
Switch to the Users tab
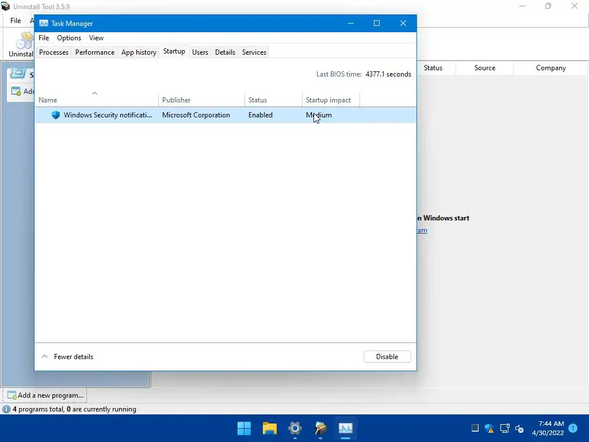coord(200,52)
